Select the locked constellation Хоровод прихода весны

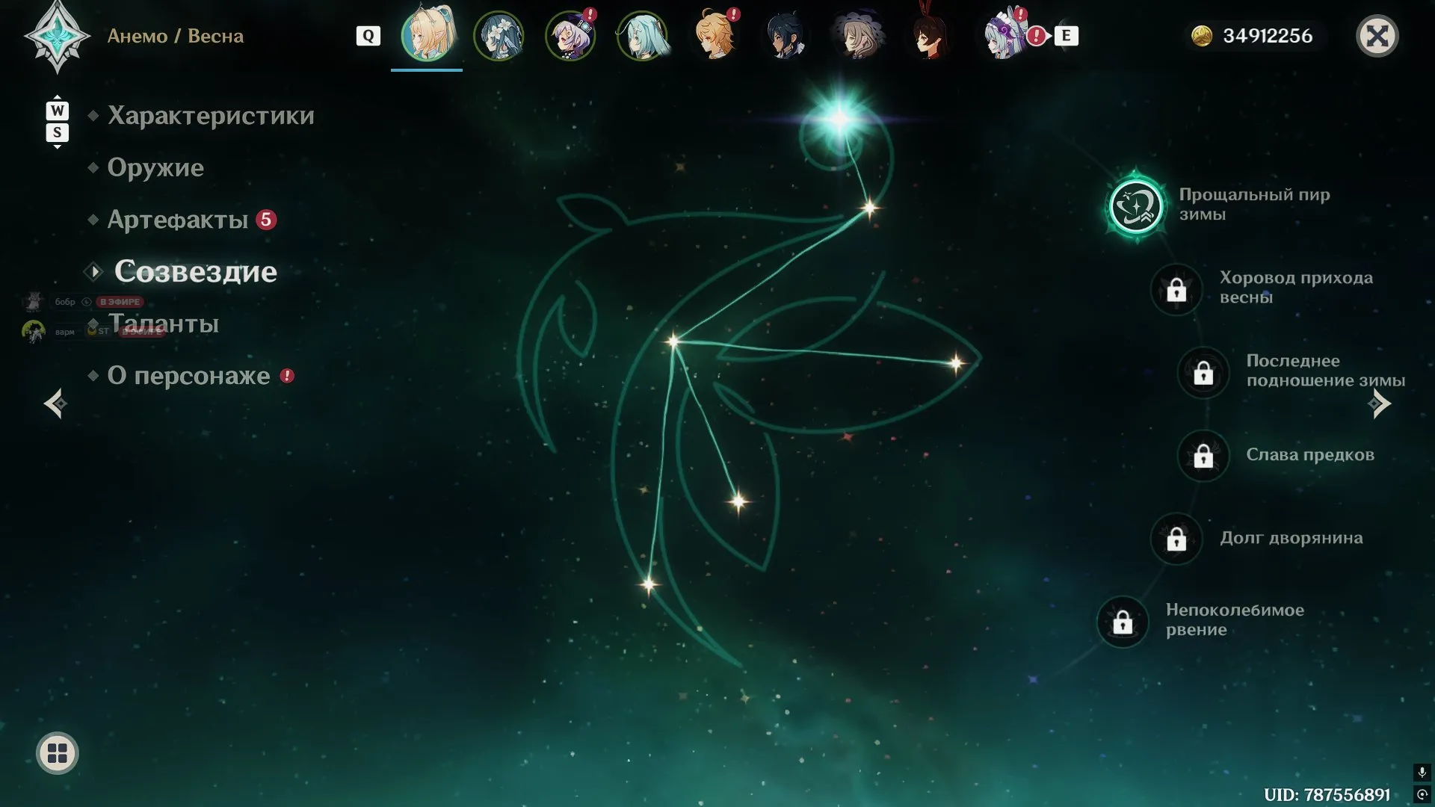click(1176, 289)
